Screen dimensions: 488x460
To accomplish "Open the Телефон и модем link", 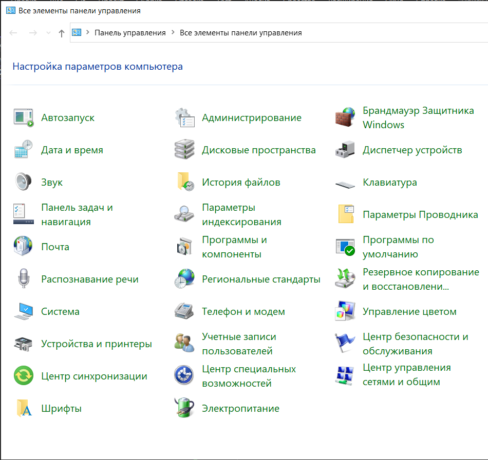I will pos(243,311).
